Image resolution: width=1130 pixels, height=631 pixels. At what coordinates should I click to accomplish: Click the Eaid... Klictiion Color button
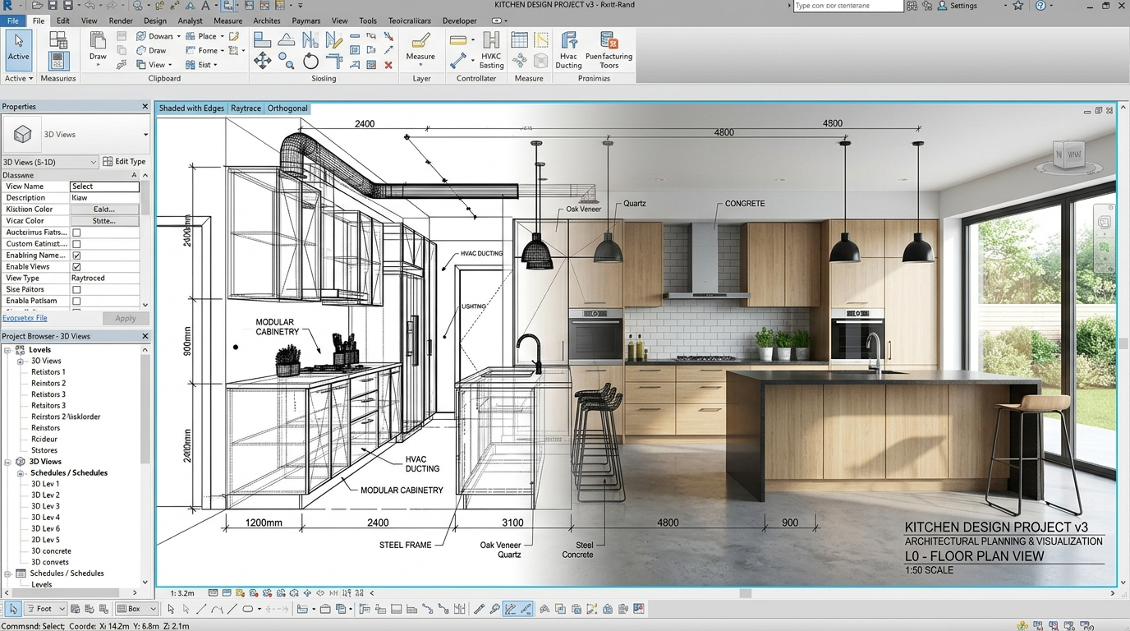click(x=104, y=210)
